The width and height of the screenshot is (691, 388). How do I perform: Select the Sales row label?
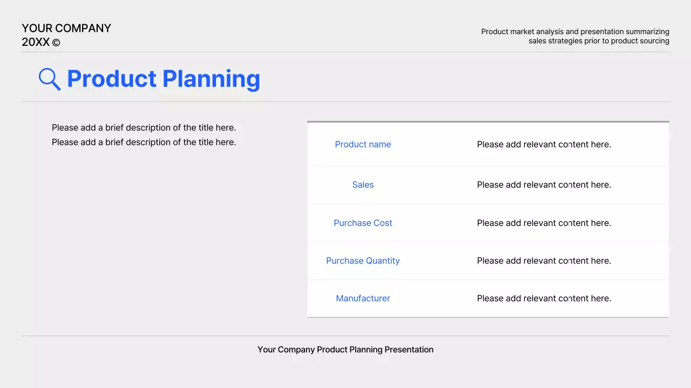363,185
